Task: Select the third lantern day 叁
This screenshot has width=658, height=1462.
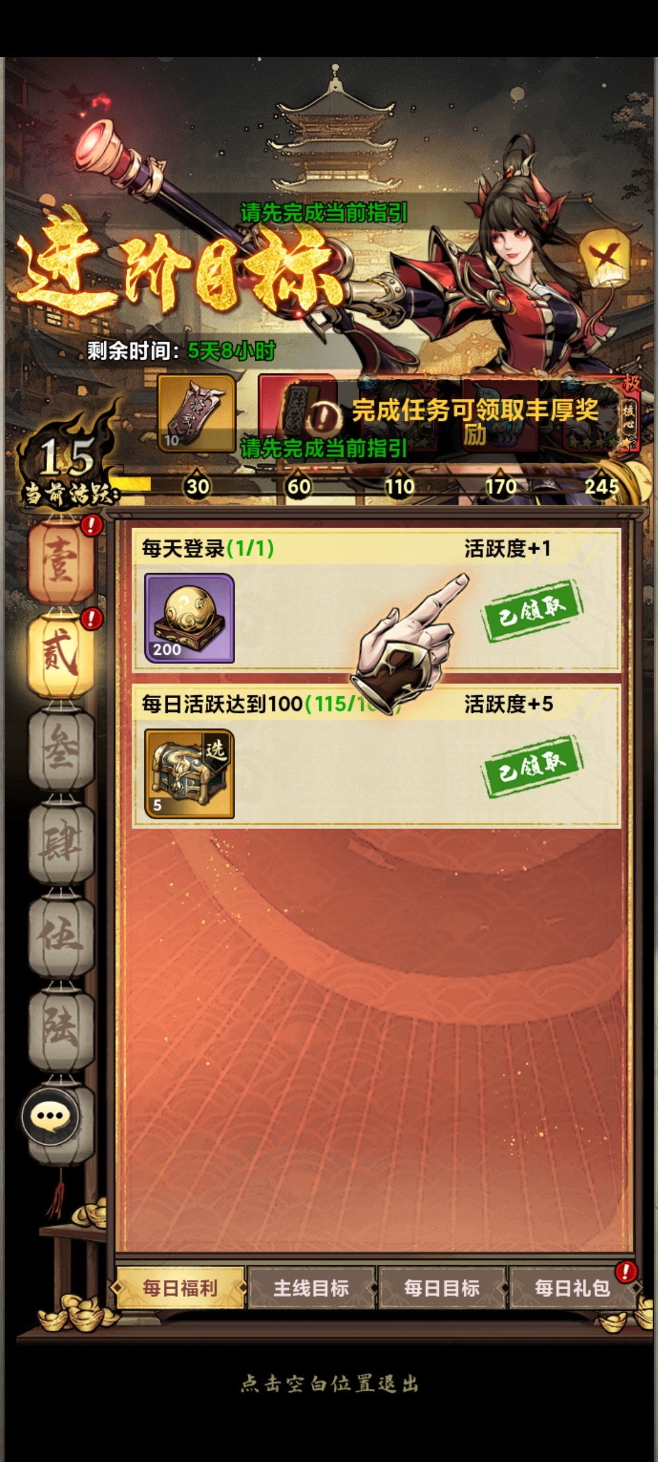Action: [61, 749]
